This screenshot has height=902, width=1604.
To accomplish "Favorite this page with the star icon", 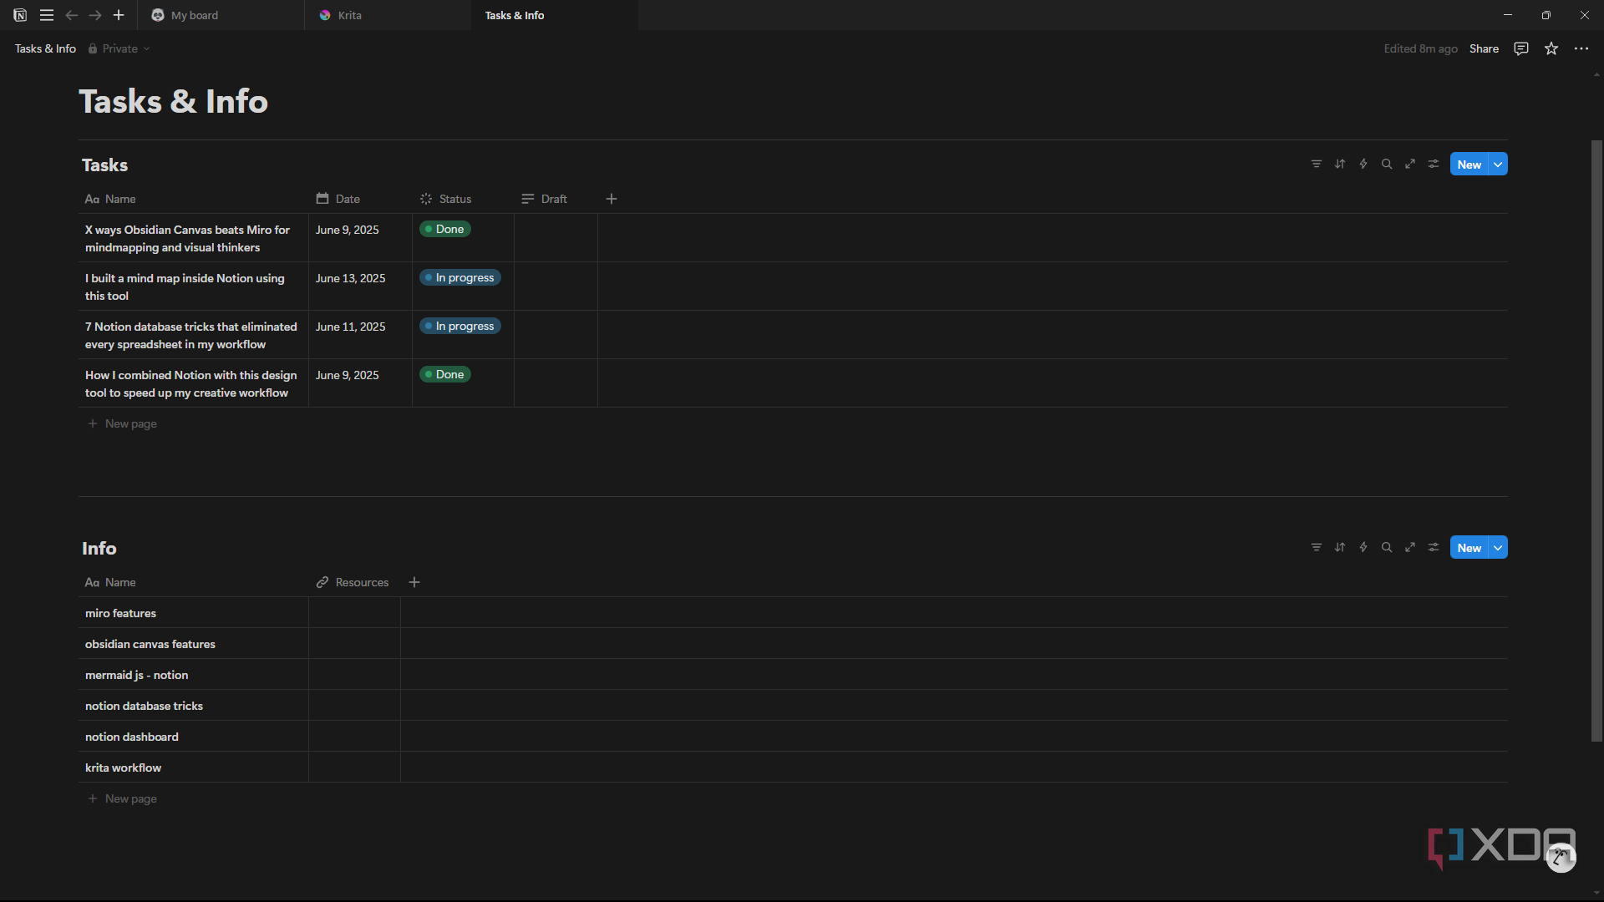I will 1551,48.
